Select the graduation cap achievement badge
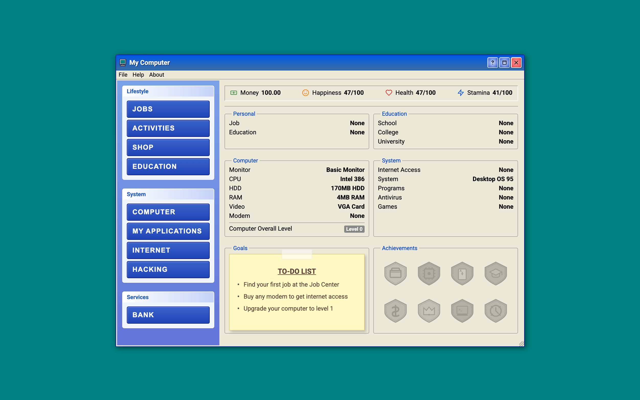 (x=496, y=273)
